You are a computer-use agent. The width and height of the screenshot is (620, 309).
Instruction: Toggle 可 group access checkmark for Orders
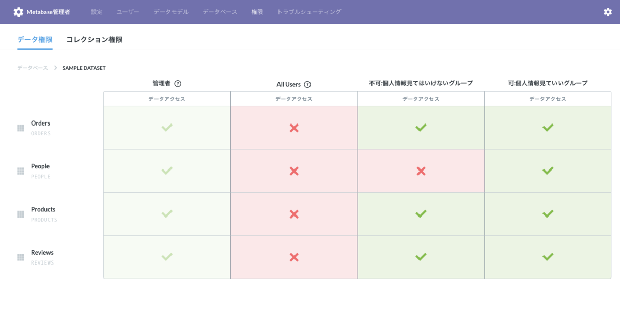(x=548, y=128)
